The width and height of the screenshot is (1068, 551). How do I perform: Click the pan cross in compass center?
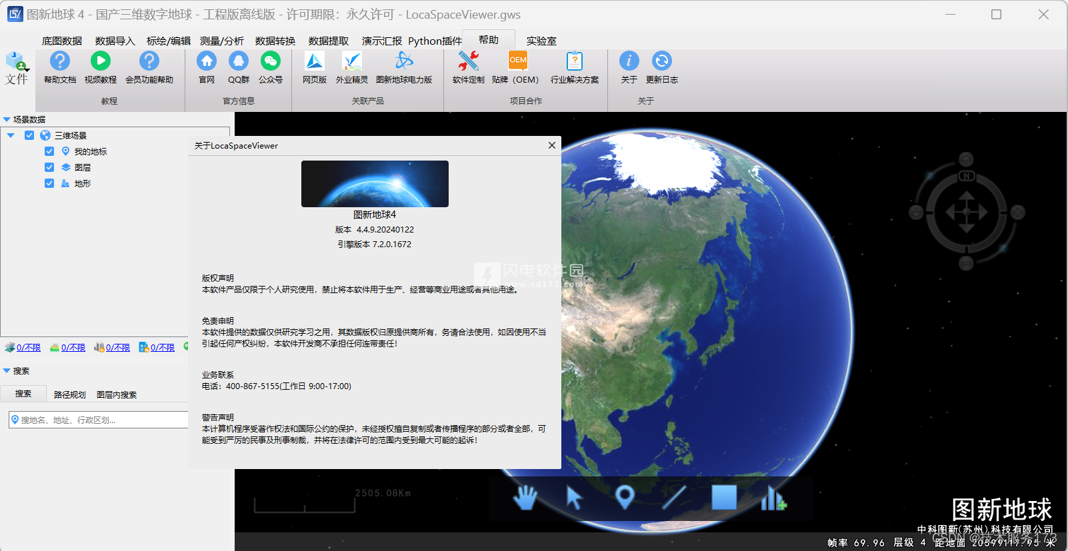pos(967,213)
